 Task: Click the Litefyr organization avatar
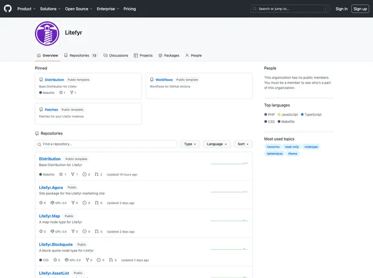(47, 33)
